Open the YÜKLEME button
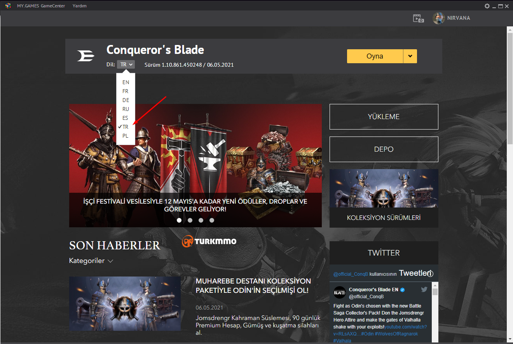The image size is (513, 344). 384,117
